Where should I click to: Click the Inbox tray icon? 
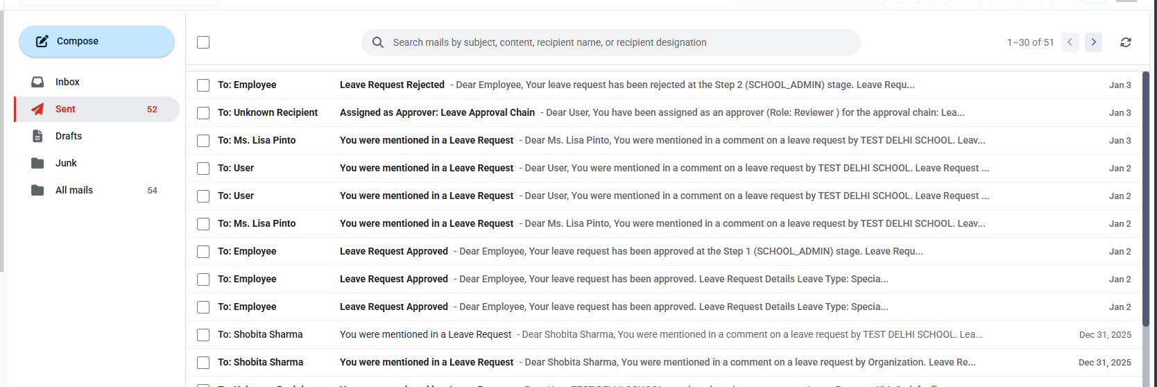(x=37, y=82)
